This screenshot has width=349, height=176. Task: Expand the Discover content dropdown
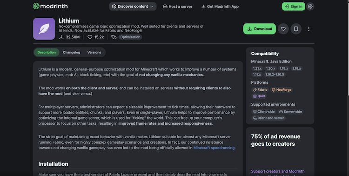click(x=133, y=7)
